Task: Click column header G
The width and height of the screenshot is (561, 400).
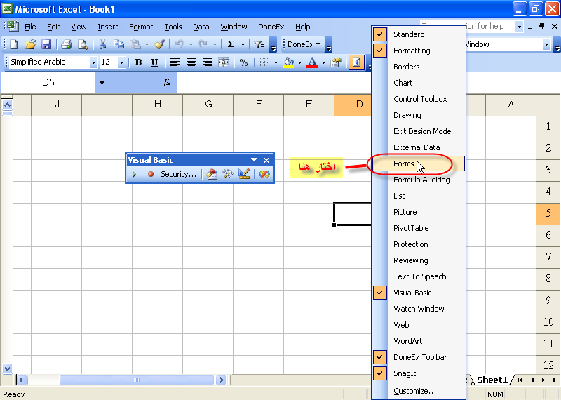Action: (x=208, y=104)
